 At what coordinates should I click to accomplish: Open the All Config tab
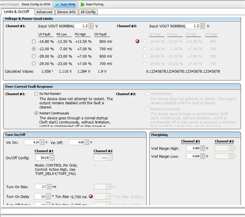pyautogui.click(x=88, y=12)
